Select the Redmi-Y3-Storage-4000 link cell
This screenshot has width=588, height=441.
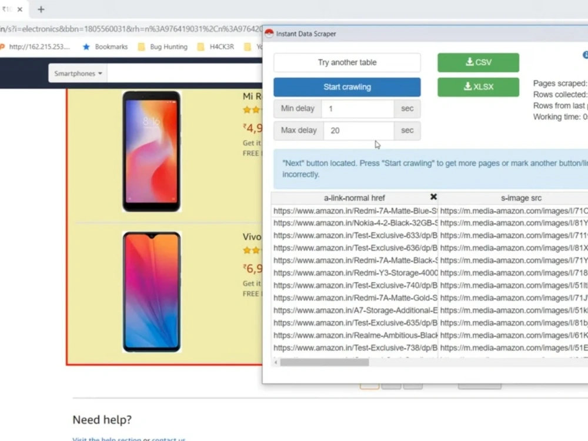point(355,273)
